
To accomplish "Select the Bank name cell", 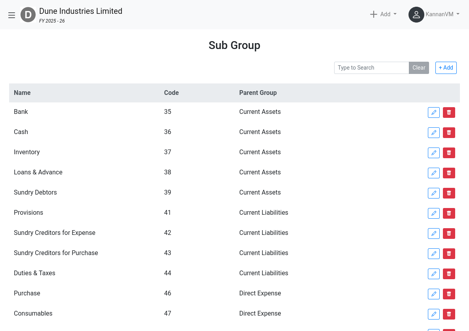I will (x=21, y=112).
